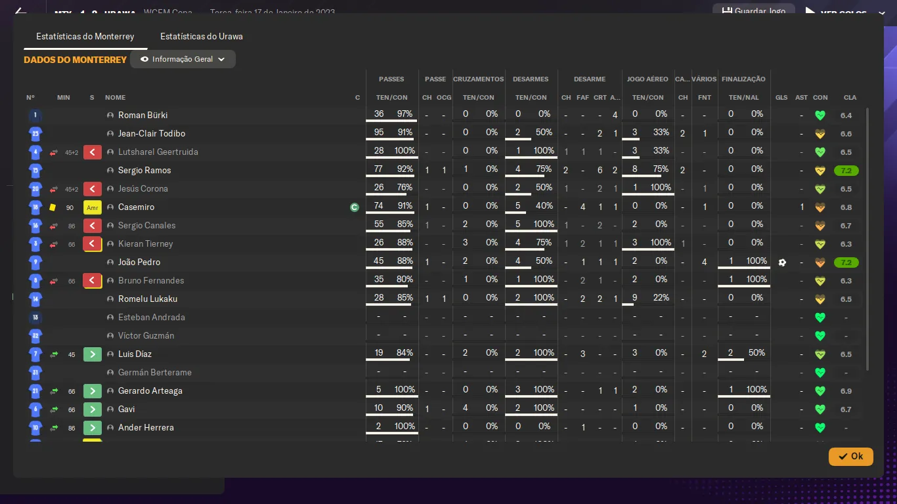Click Jean-Clair Todibo's shirt icon
Screen dimensions: 897x504
pos(35,134)
